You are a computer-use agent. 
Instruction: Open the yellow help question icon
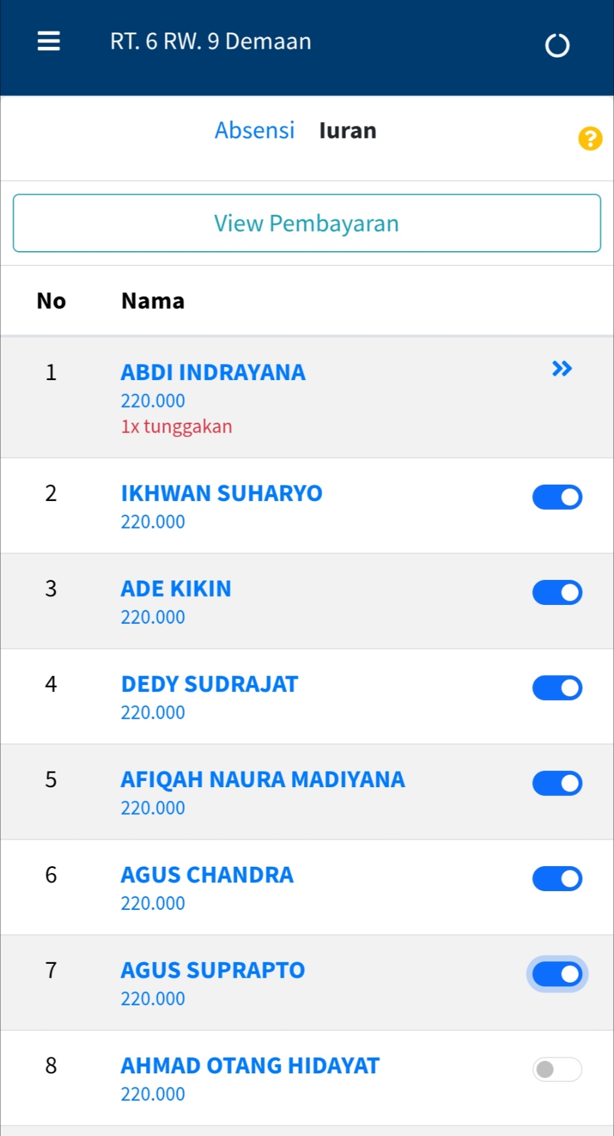(x=590, y=138)
